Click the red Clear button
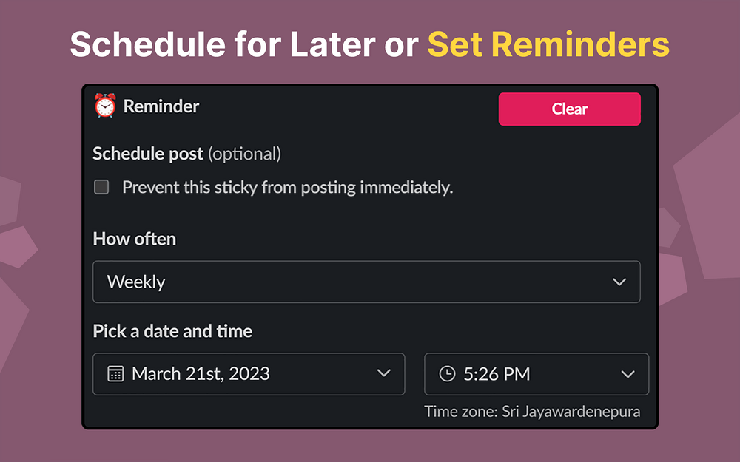The width and height of the screenshot is (740, 462). [x=570, y=109]
